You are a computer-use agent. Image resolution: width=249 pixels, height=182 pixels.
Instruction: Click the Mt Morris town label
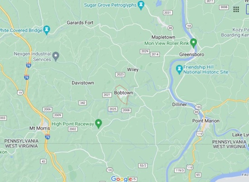[x=40, y=128]
